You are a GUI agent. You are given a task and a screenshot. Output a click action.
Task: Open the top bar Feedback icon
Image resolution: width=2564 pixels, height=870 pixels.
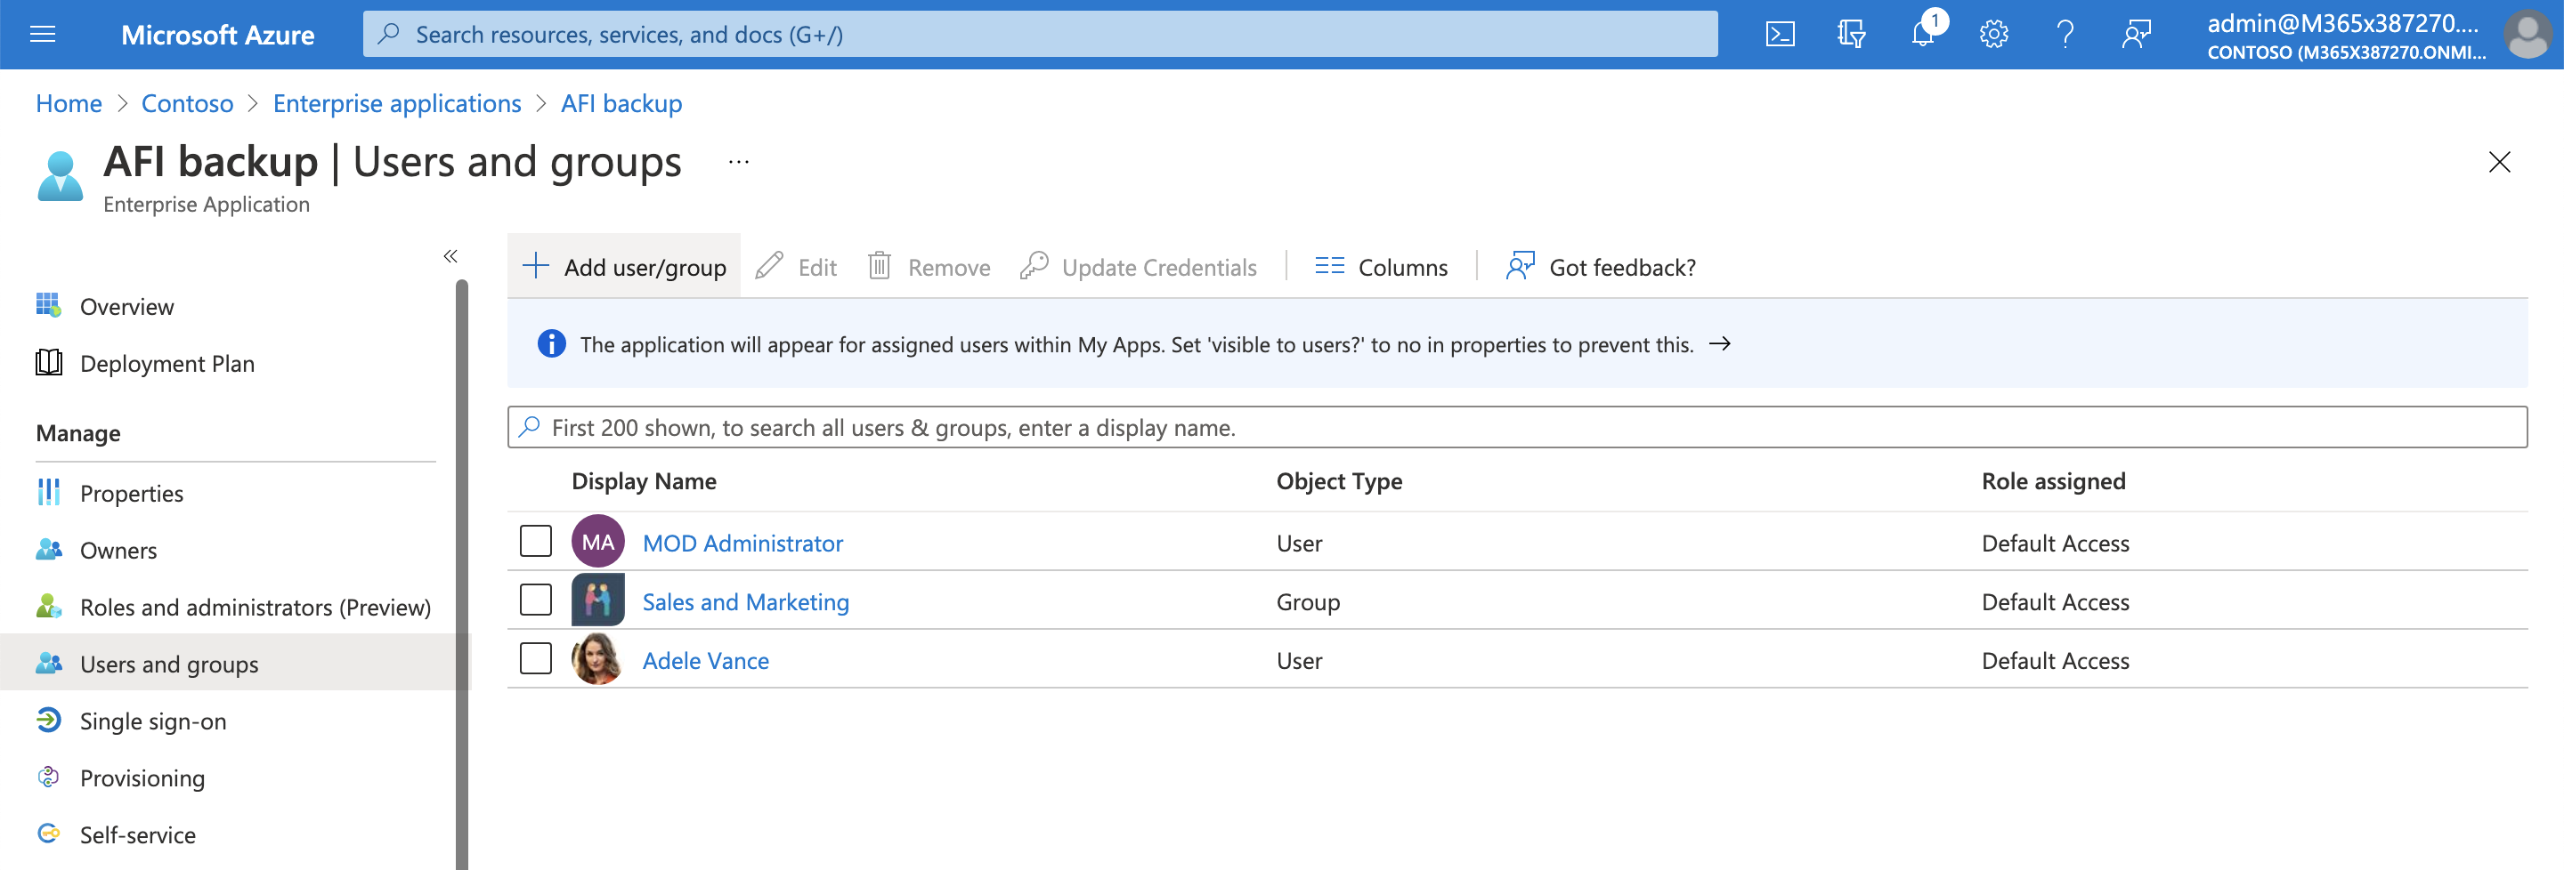[x=2136, y=35]
